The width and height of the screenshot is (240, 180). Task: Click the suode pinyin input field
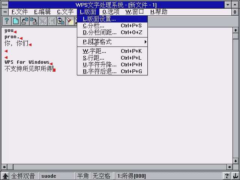pos(57,176)
